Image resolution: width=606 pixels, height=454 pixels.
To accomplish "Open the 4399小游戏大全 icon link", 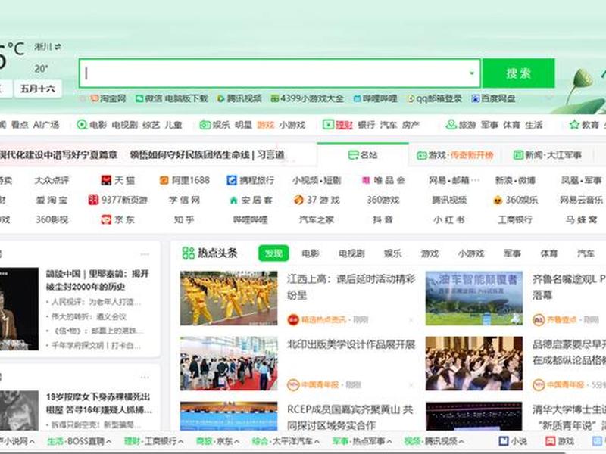I will (275, 99).
